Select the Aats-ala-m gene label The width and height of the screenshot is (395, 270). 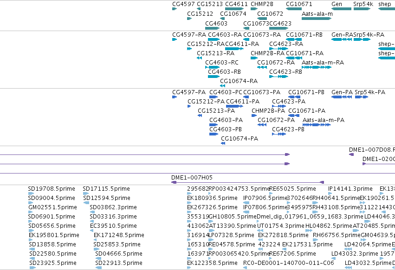click(317, 13)
